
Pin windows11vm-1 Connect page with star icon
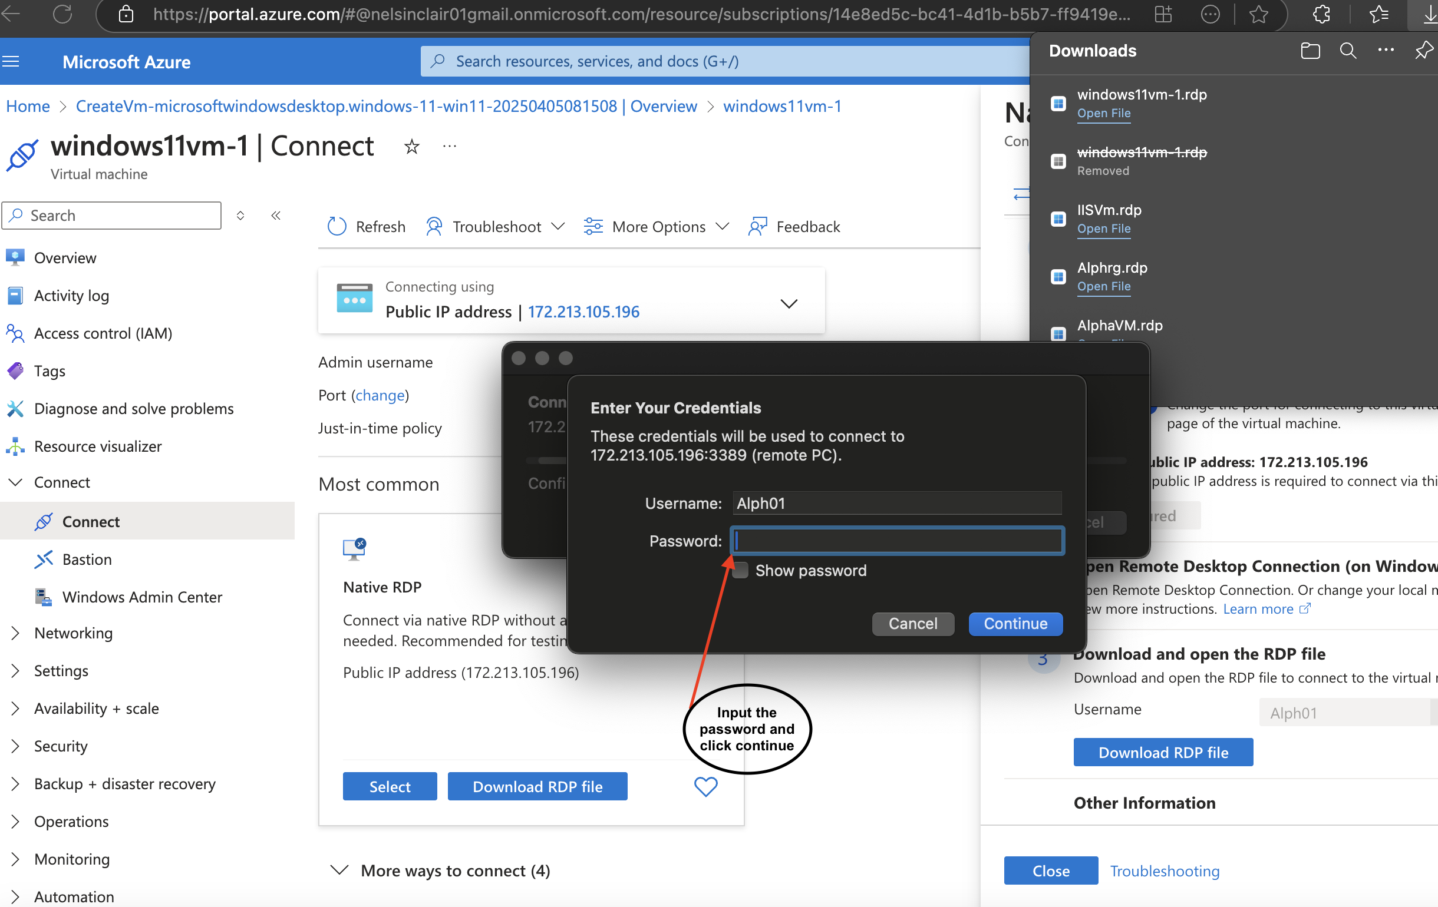(411, 146)
